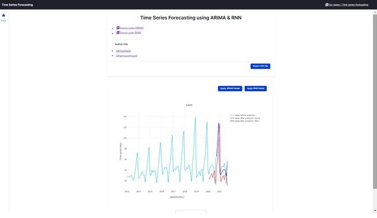Click the scrollbar's up arrow
The height and width of the screenshot is (218, 377).
[375, 11]
